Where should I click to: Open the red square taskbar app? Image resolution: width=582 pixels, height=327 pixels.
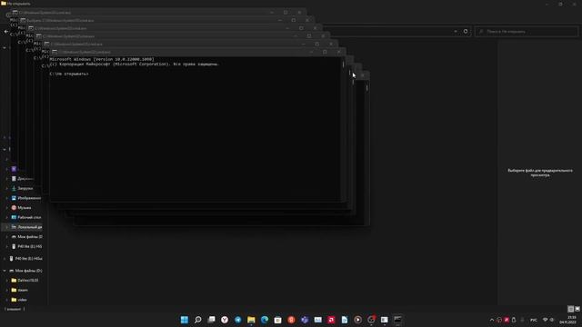click(x=331, y=320)
